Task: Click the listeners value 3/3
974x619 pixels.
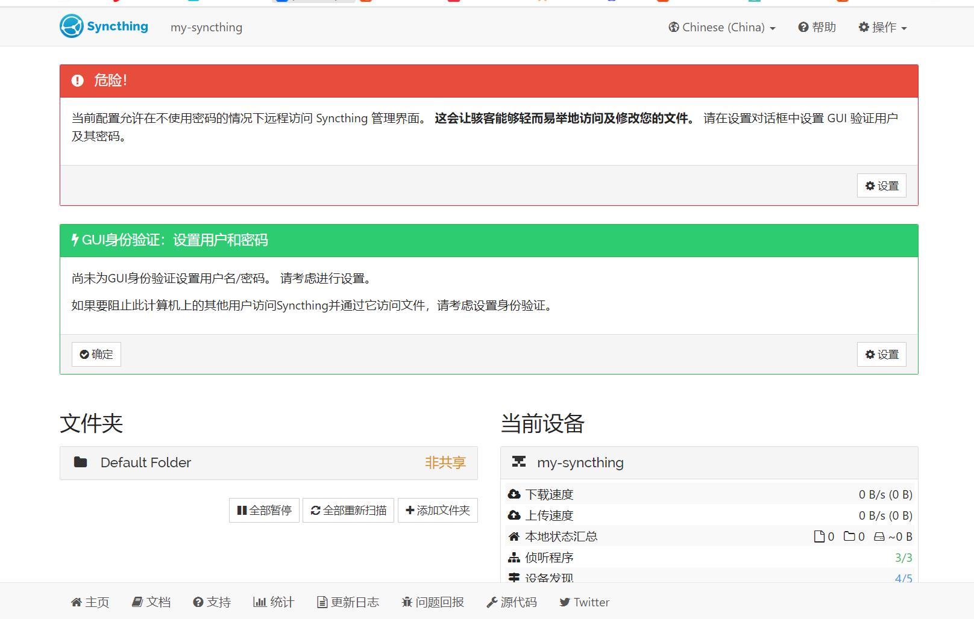Action: point(903,558)
